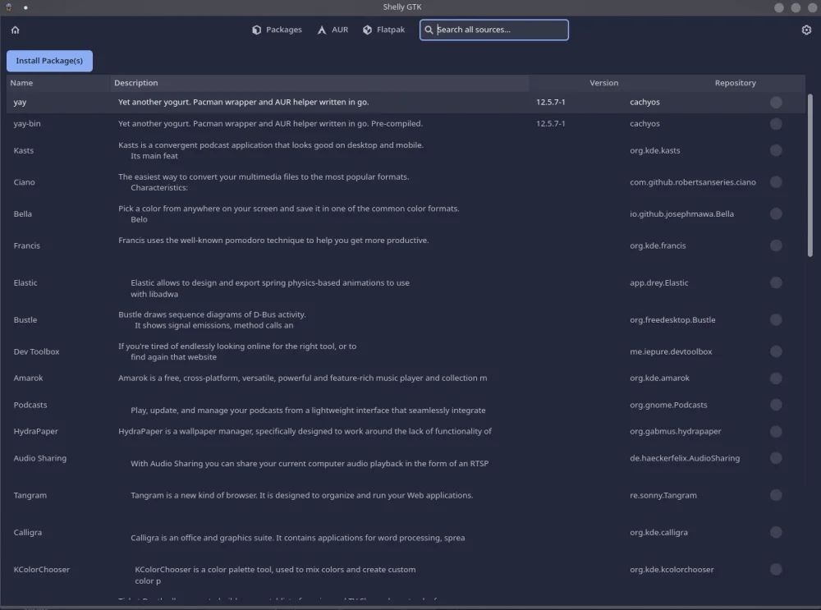Click 'de.haeckerfelix.AudioSharing' repository text
The width and height of the screenshot is (821, 610).
click(685, 458)
